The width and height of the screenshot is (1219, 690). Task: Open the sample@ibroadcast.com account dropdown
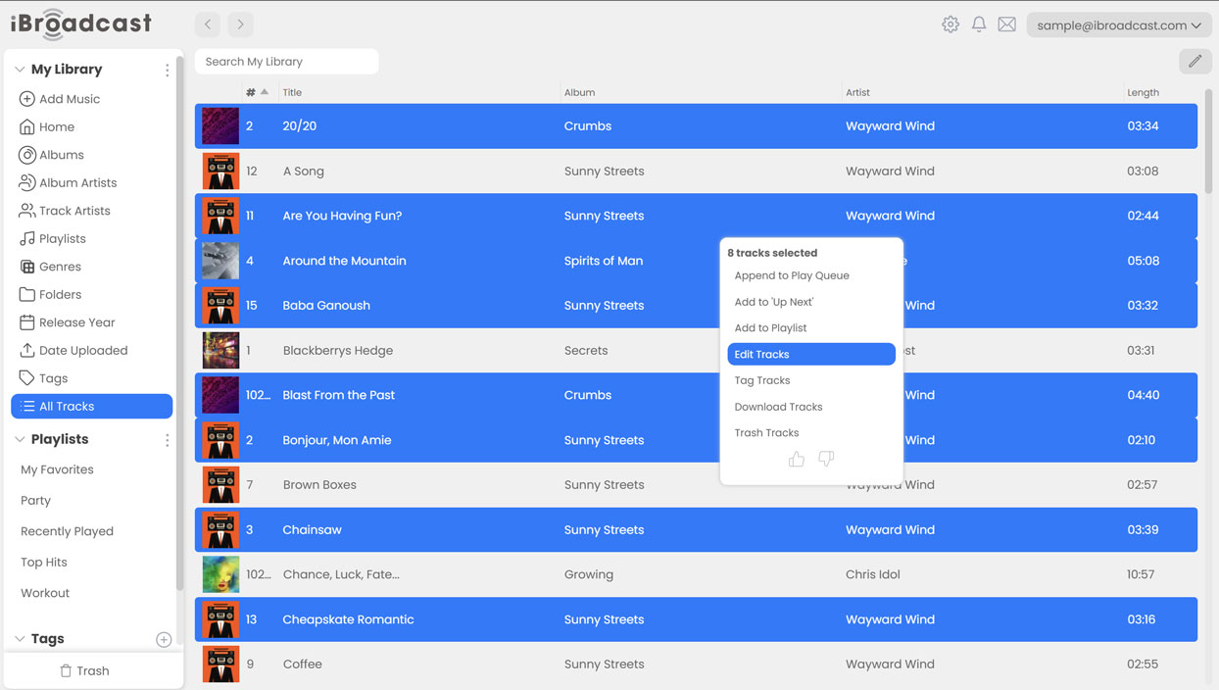pyautogui.click(x=1118, y=25)
